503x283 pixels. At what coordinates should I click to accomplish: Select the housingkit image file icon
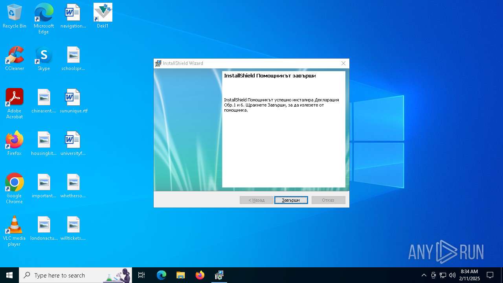[x=44, y=143]
